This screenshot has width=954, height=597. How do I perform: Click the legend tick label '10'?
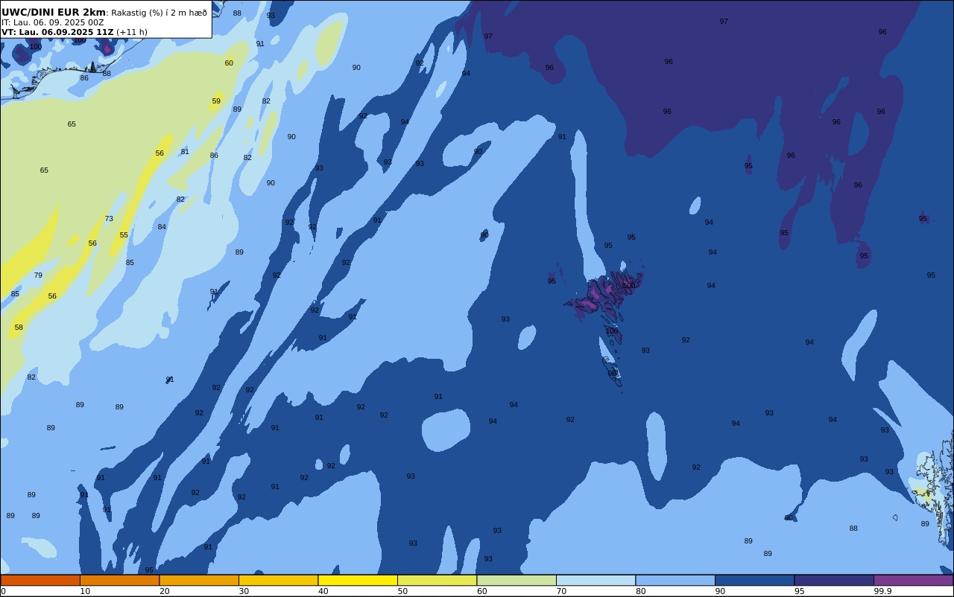pyautogui.click(x=85, y=591)
